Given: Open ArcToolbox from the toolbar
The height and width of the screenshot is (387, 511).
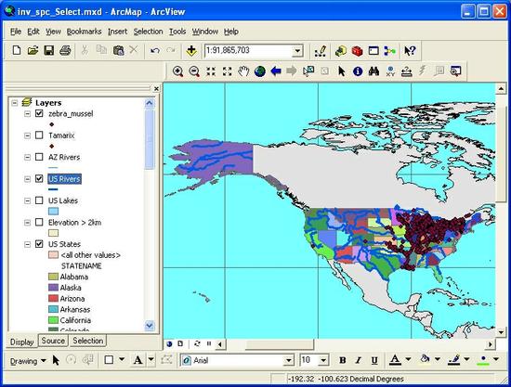Looking at the screenshot, I should tap(357, 51).
